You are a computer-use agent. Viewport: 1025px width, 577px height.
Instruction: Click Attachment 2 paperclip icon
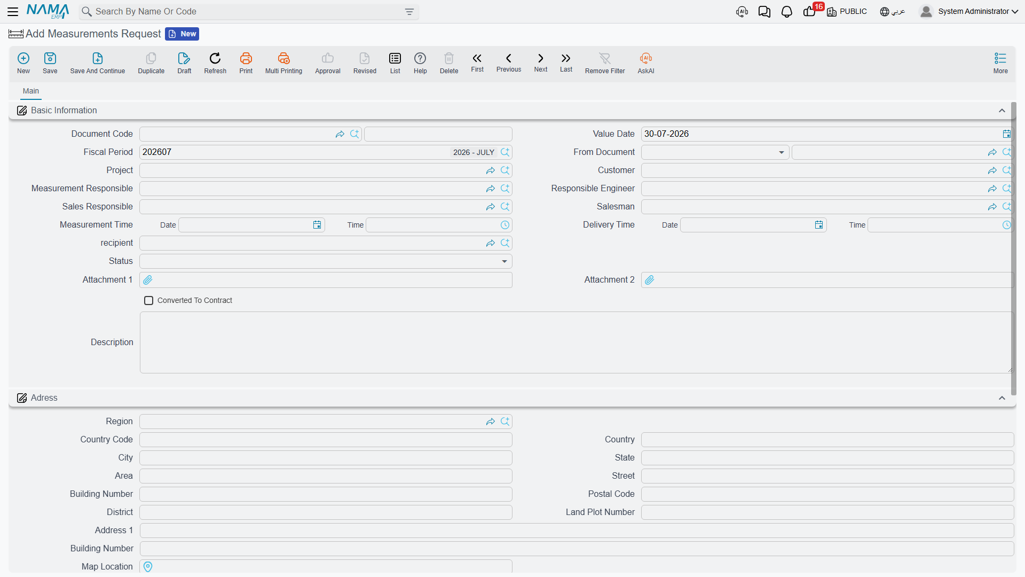point(650,280)
